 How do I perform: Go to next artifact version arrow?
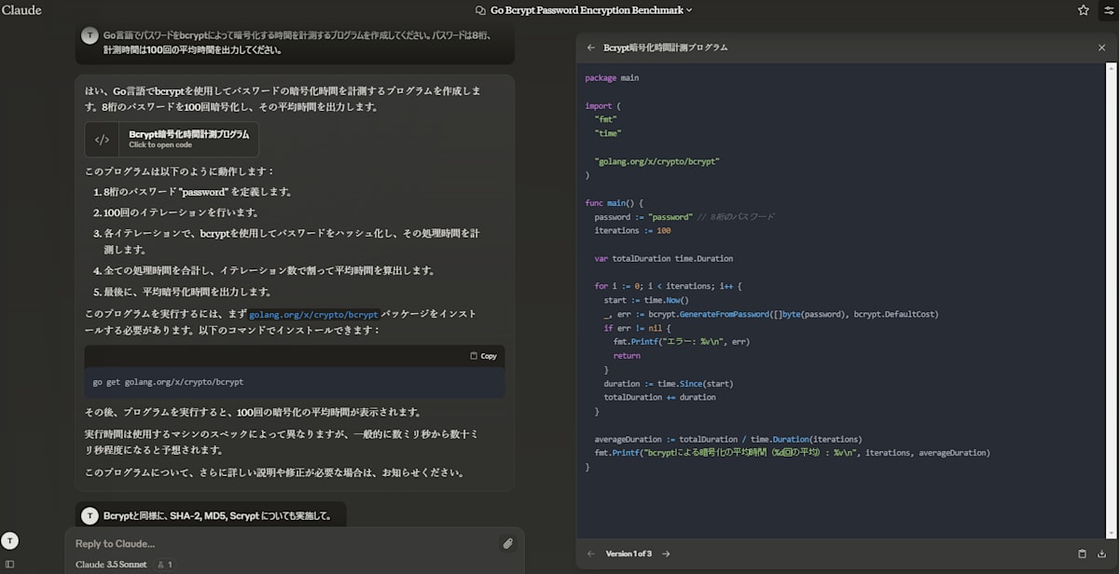666,553
